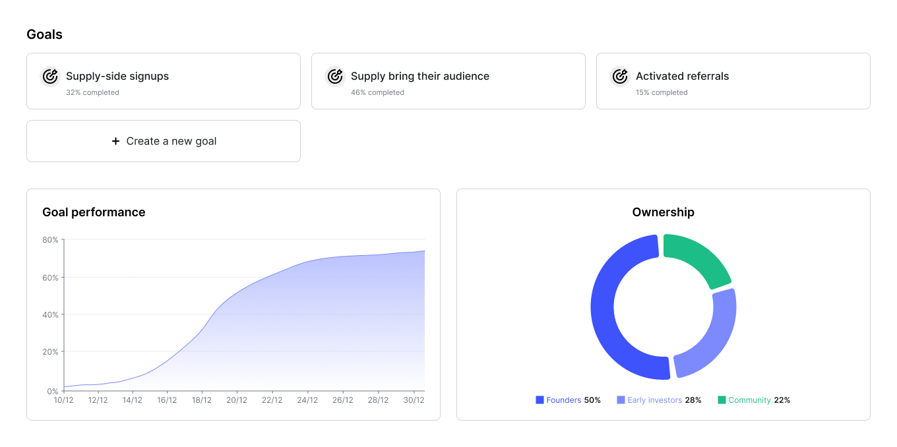Open Supply bring their audience goal

click(x=448, y=81)
